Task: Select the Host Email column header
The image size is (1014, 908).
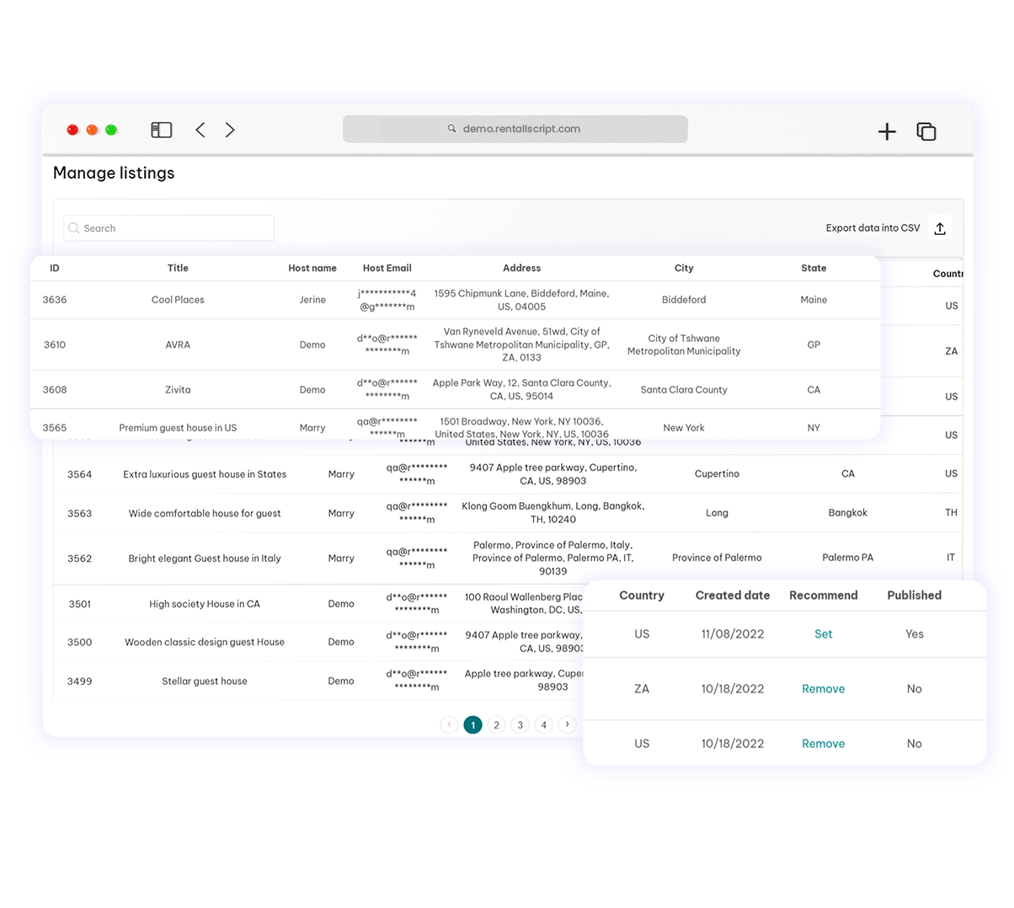Action: pos(387,268)
